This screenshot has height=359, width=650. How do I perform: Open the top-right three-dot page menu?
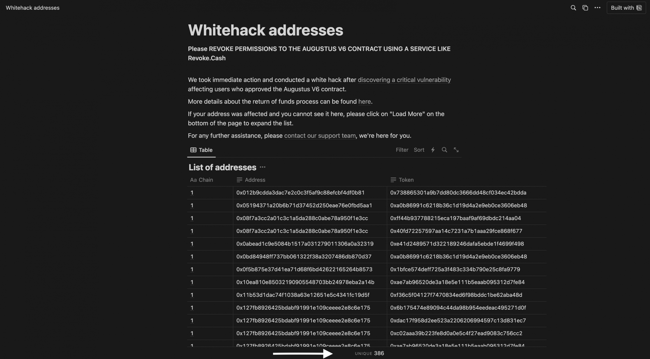(x=597, y=8)
